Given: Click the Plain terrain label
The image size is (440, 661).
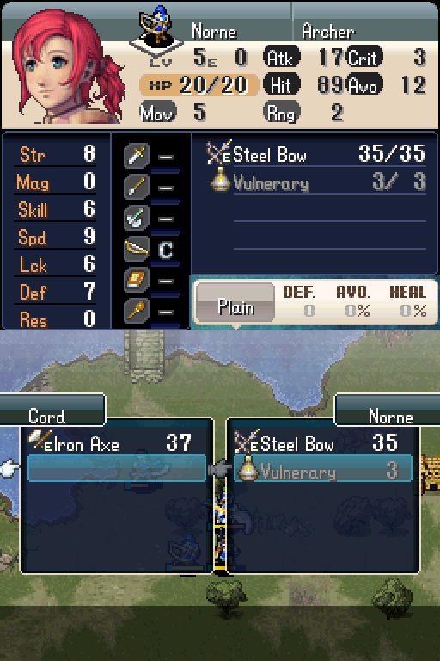Looking at the screenshot, I should [x=235, y=308].
